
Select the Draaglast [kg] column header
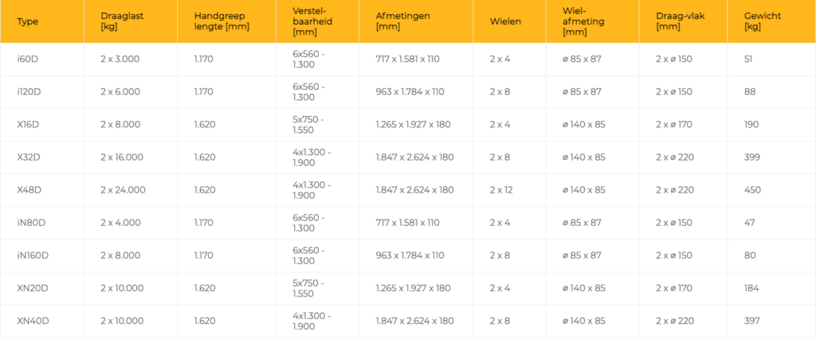131,21
